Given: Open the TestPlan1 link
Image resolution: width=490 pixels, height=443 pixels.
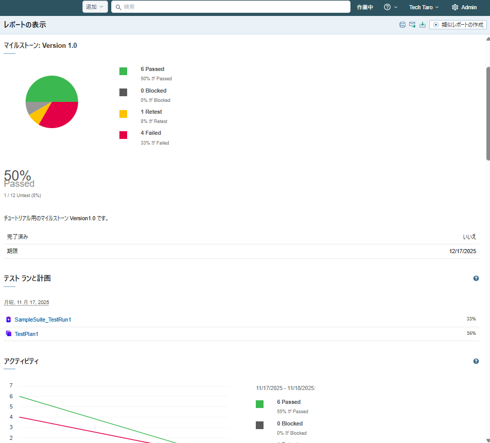Looking at the screenshot, I should tap(26, 334).
